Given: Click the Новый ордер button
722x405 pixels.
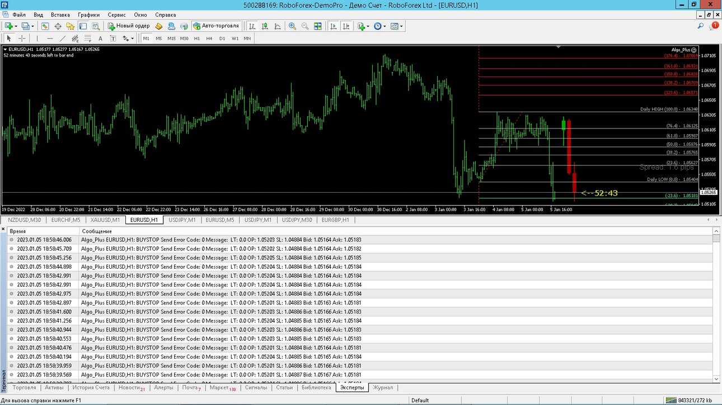Looking at the screenshot, I should (129, 26).
